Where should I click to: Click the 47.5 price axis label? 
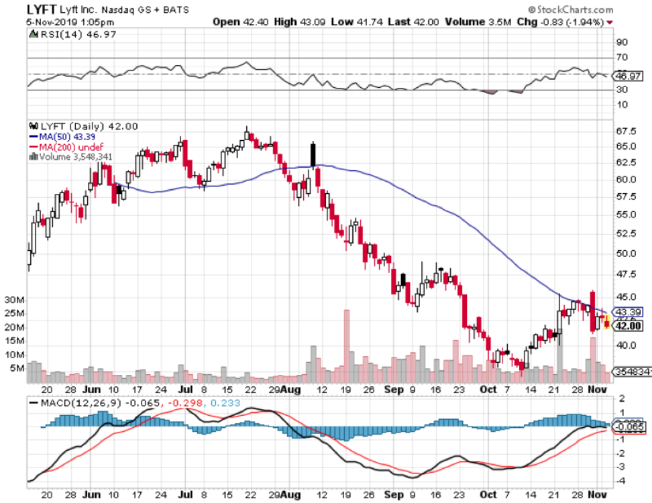click(x=627, y=274)
